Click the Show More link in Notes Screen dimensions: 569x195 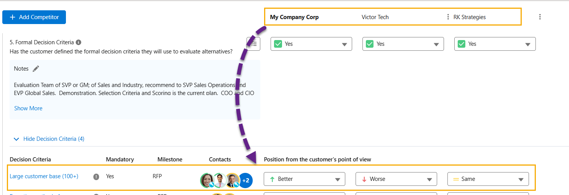pos(28,108)
